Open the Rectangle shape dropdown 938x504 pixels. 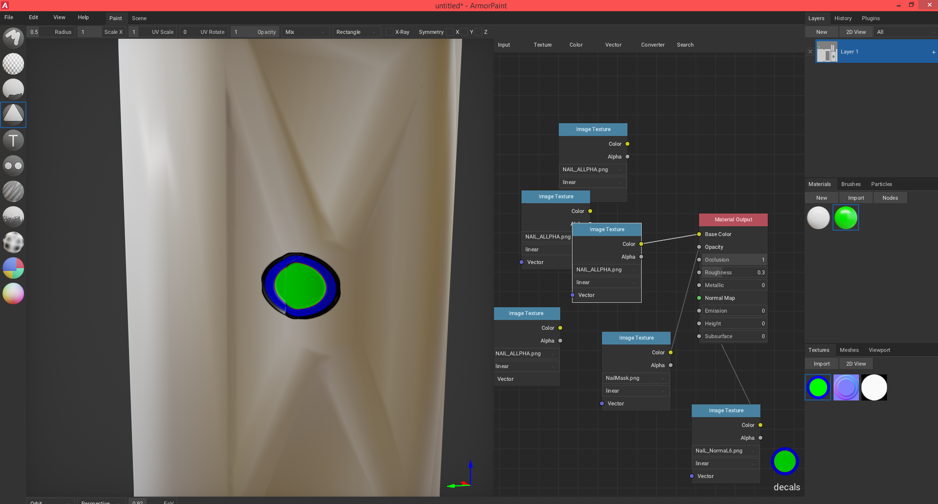click(x=356, y=31)
